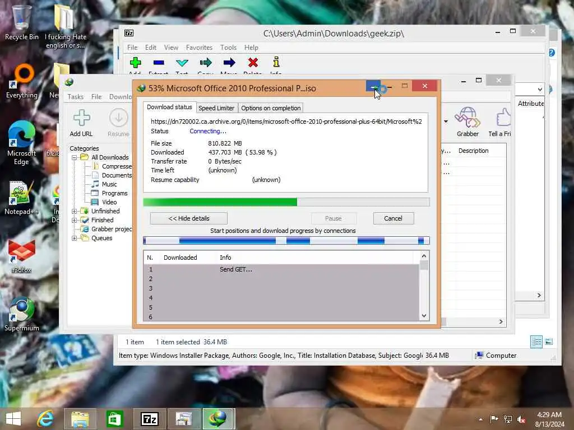Screen dimensions: 574x430
Task: Open the Help menu in 7-Zip
Action: [x=251, y=48]
